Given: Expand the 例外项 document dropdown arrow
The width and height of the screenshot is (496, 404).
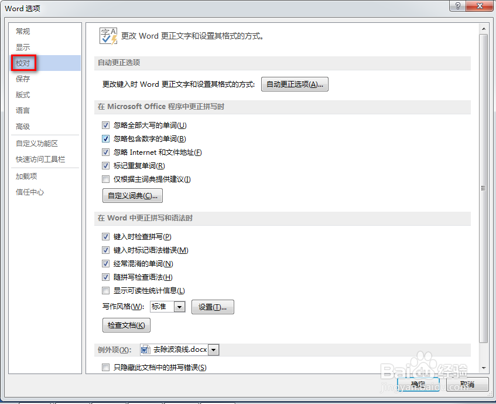Looking at the screenshot, I should 214,350.
